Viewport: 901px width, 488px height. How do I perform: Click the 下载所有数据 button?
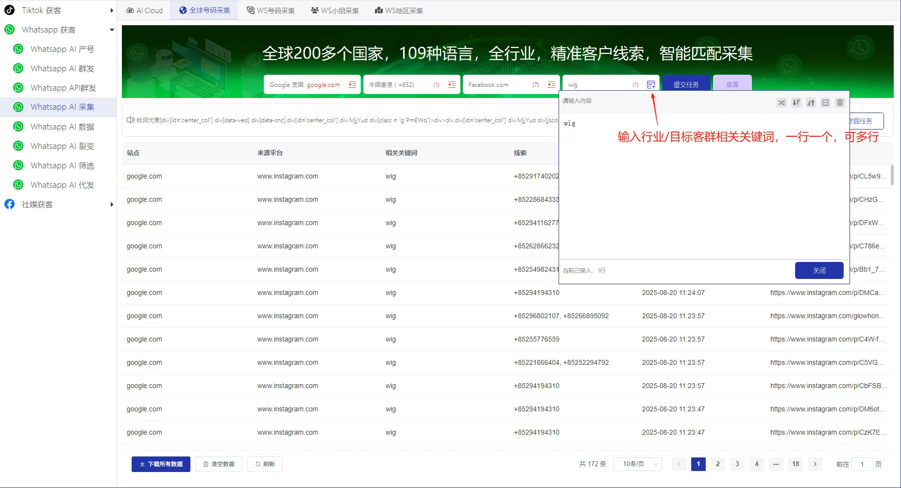(x=160, y=464)
